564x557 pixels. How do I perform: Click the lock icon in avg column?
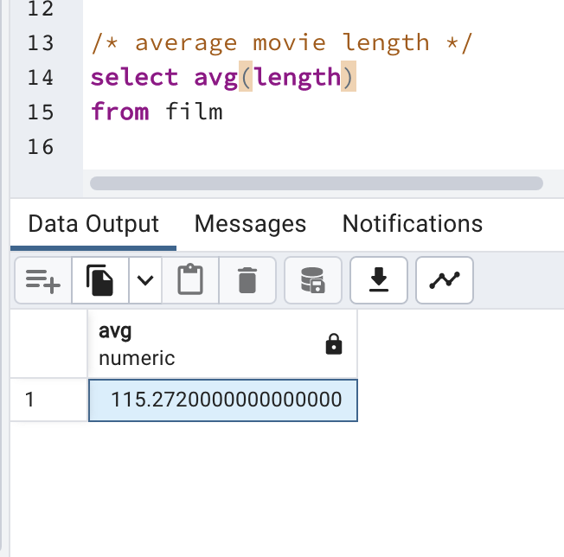[x=334, y=344]
